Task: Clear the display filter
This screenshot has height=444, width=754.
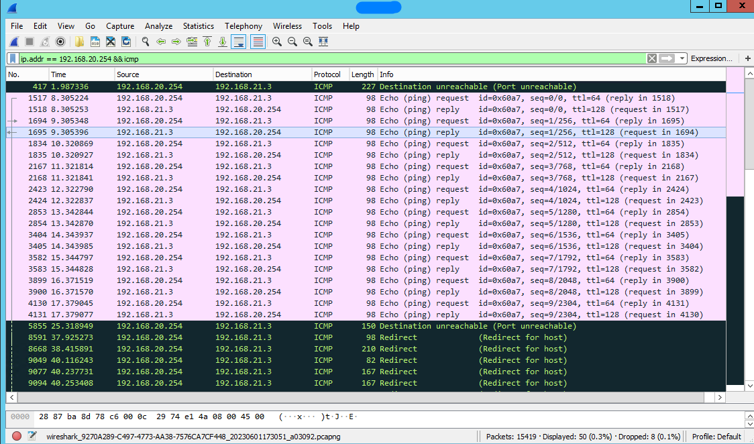Action: (x=652, y=58)
